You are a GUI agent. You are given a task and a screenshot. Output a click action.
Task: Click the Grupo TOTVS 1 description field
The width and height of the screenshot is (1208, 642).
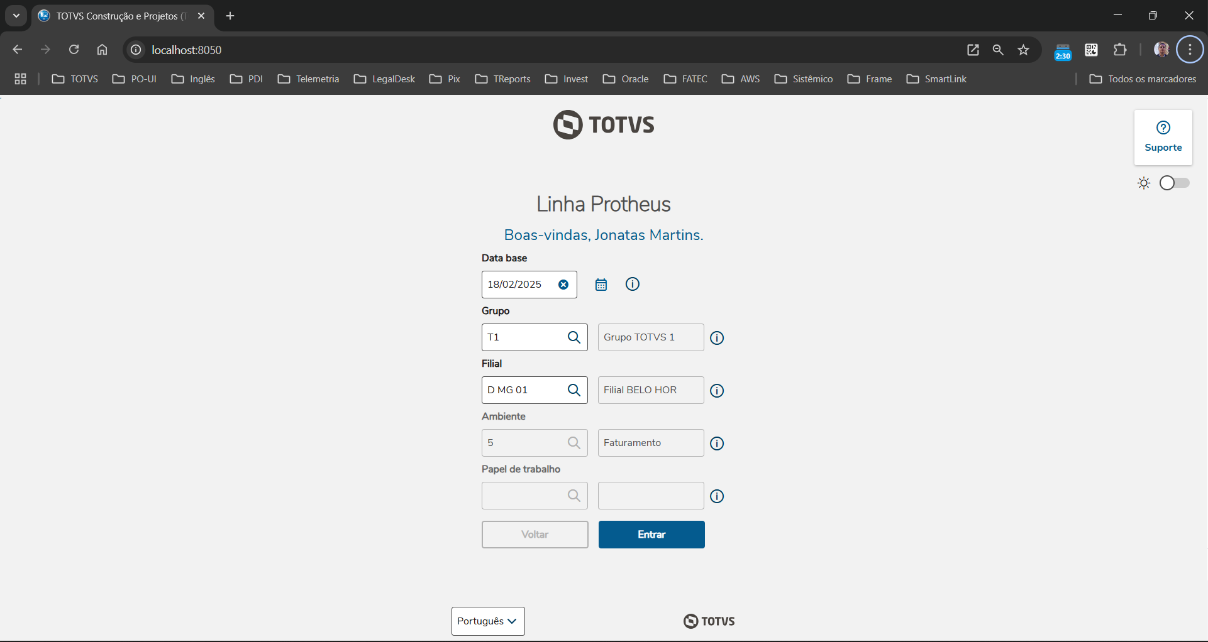pyautogui.click(x=651, y=337)
